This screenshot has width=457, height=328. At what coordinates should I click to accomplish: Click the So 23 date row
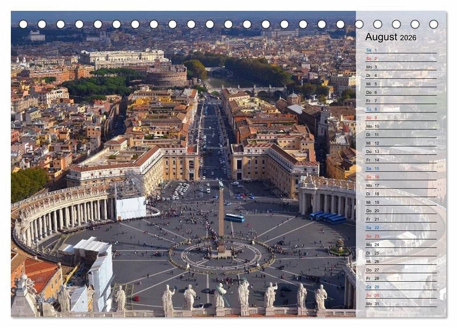pos(400,236)
